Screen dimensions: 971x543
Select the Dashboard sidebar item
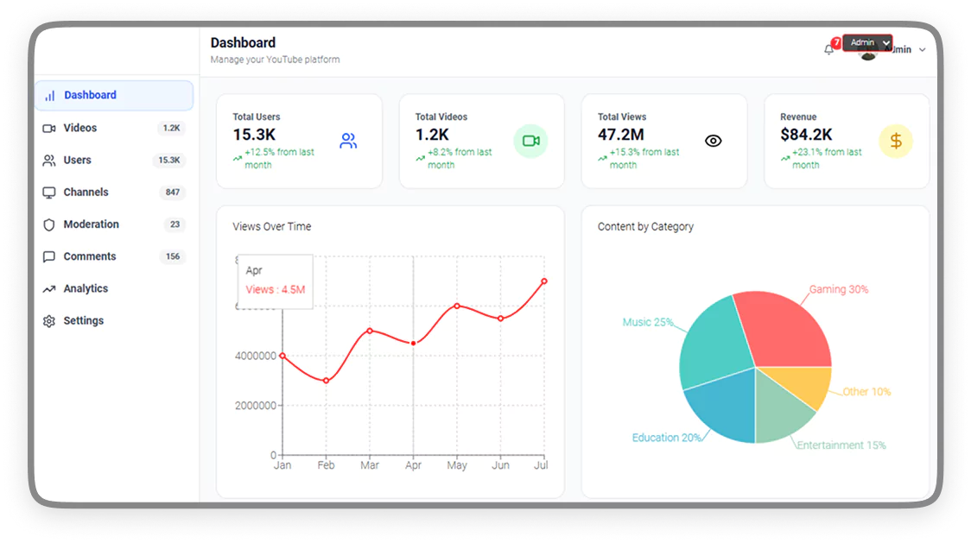(90, 96)
